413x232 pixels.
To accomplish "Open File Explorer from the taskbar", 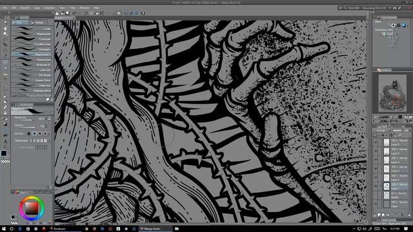I will click(177, 229).
